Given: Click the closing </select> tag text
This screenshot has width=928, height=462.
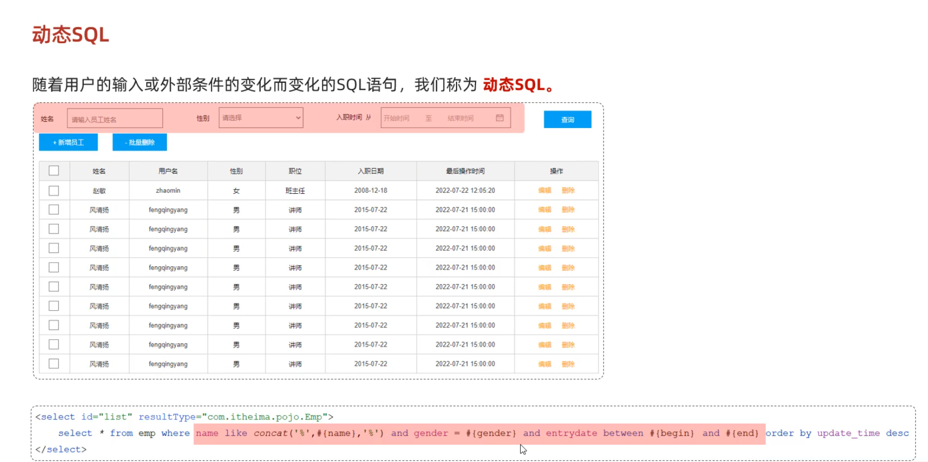Looking at the screenshot, I should (61, 449).
